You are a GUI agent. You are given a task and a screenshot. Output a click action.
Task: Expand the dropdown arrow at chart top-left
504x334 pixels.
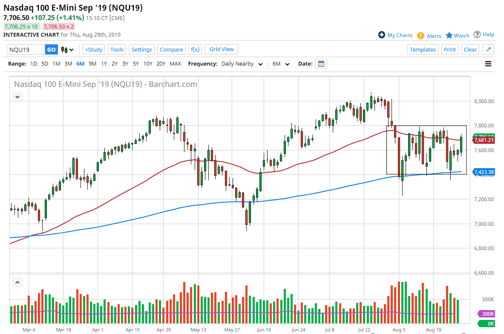click(x=17, y=97)
